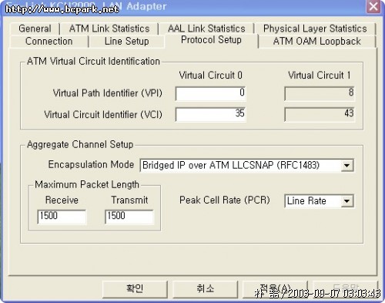Click the Virtual Circuit 0 VPI field
Viewport: 385px width, 303px height.
[x=210, y=93]
